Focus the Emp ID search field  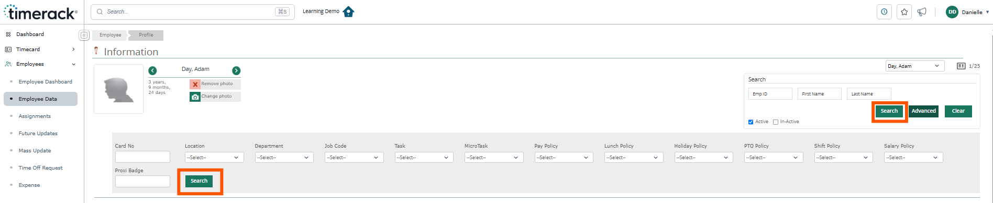[770, 94]
